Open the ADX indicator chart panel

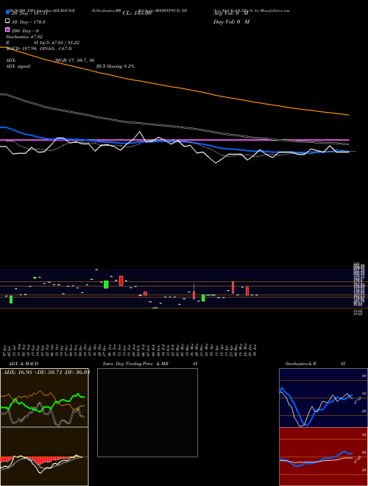44,398
